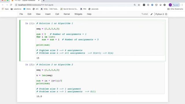Click the 'sum = sum + i' line

click(x=51, y=40)
